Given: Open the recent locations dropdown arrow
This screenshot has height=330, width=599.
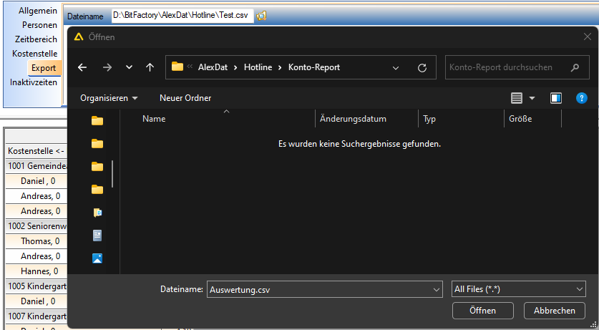Looking at the screenshot, I should coord(129,67).
